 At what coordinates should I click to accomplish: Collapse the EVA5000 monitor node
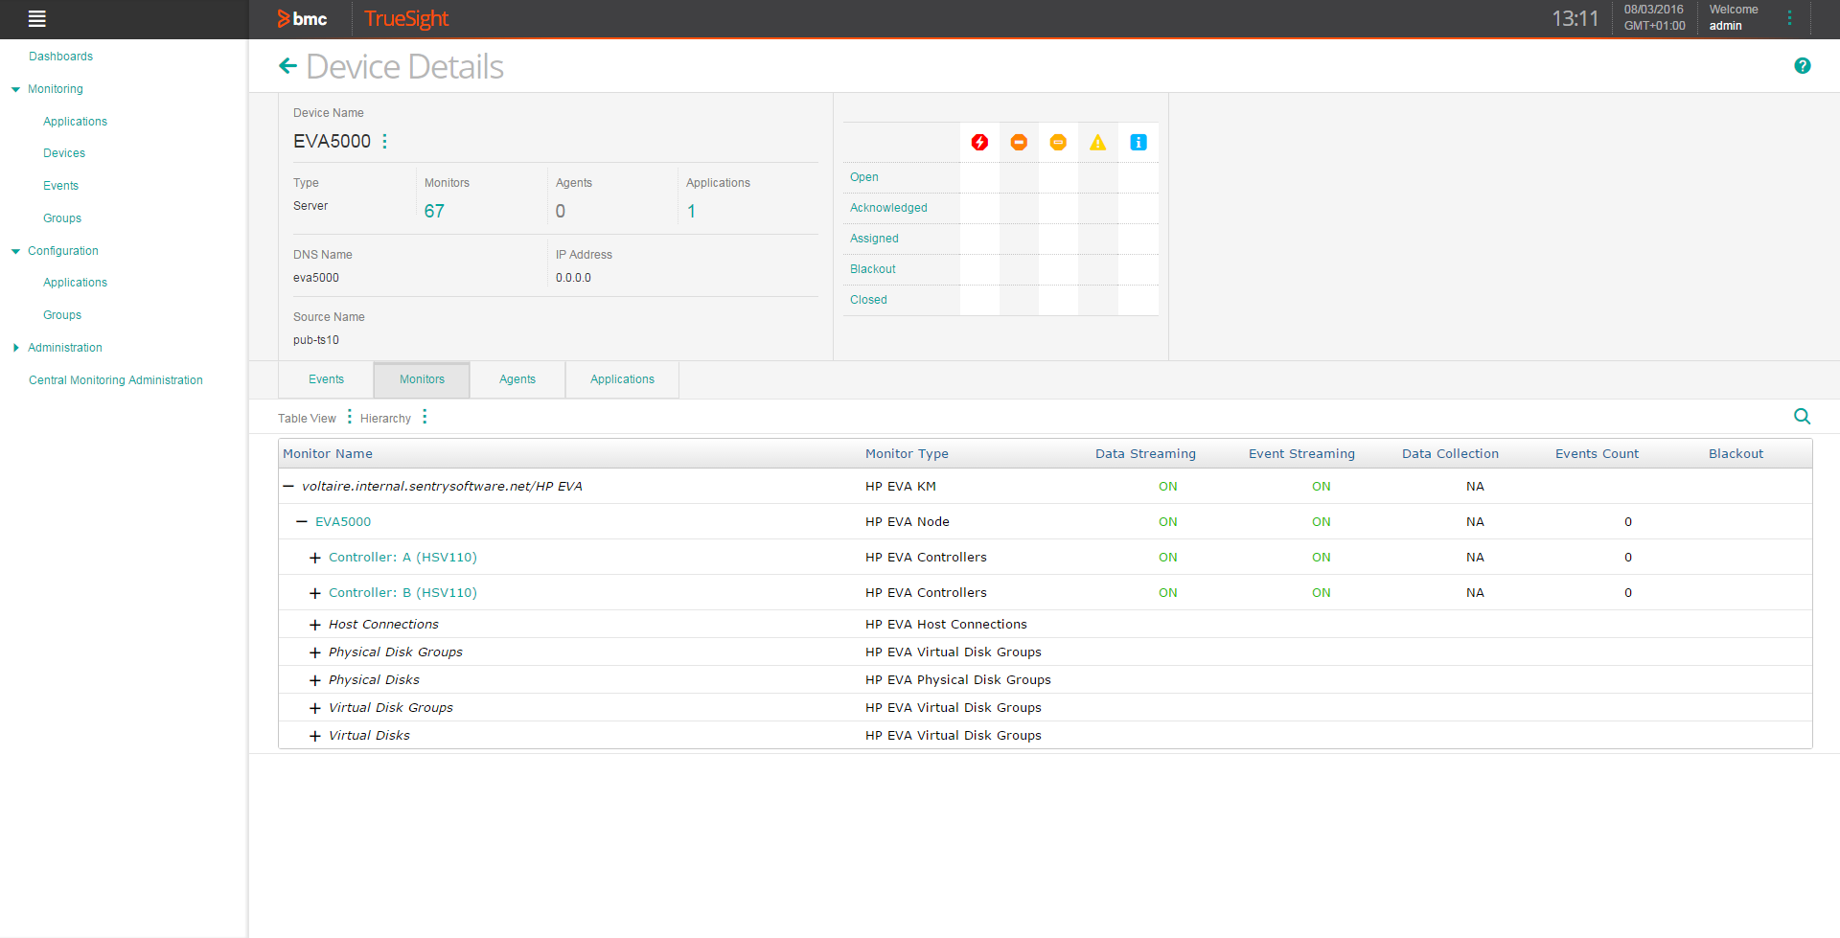coord(302,522)
